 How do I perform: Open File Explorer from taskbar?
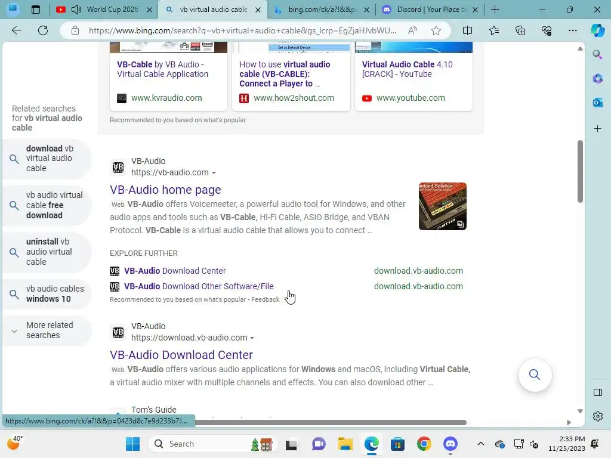click(345, 444)
